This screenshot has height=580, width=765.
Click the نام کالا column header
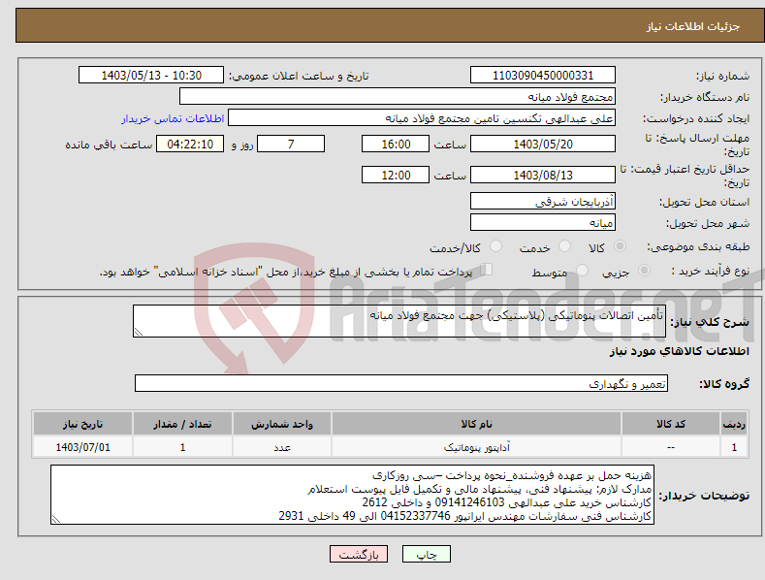click(x=476, y=424)
